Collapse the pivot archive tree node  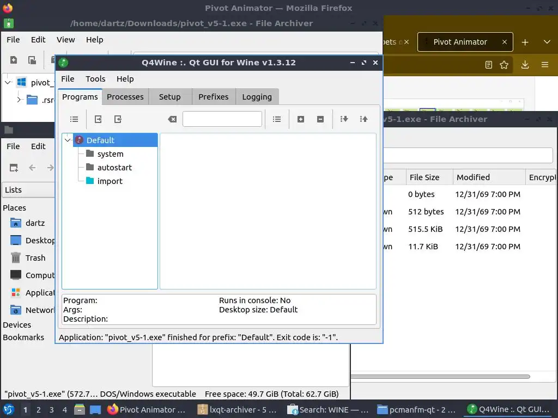coord(8,83)
